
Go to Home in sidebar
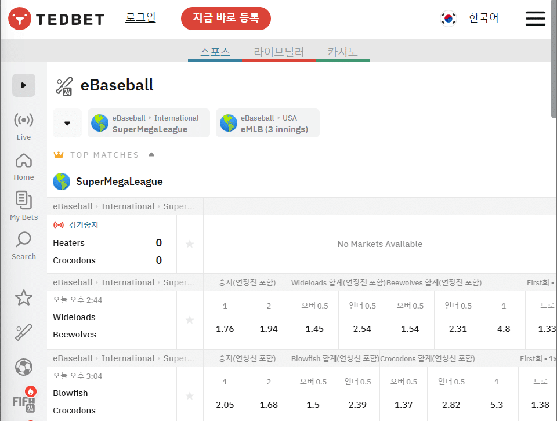pos(24,167)
